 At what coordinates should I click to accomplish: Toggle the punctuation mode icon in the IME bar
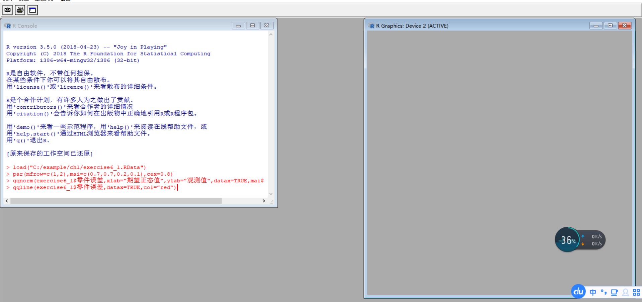(x=604, y=293)
